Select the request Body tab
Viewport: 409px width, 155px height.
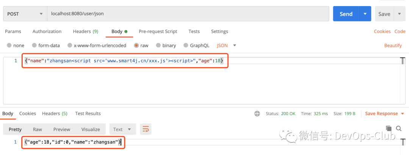pyautogui.click(x=119, y=31)
